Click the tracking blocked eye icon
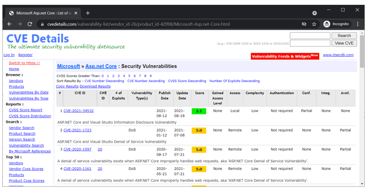The height and width of the screenshot is (191, 370). tap(304, 24)
